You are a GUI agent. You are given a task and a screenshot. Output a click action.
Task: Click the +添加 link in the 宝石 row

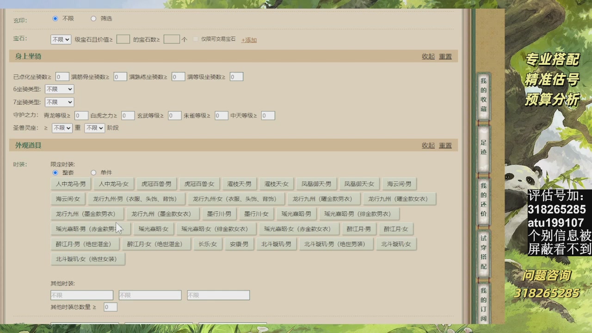tap(249, 40)
